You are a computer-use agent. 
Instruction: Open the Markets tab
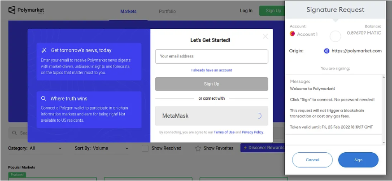tap(128, 11)
